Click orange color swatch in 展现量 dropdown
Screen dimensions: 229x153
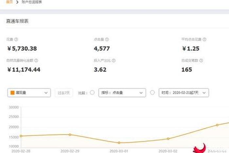(x=12, y=93)
